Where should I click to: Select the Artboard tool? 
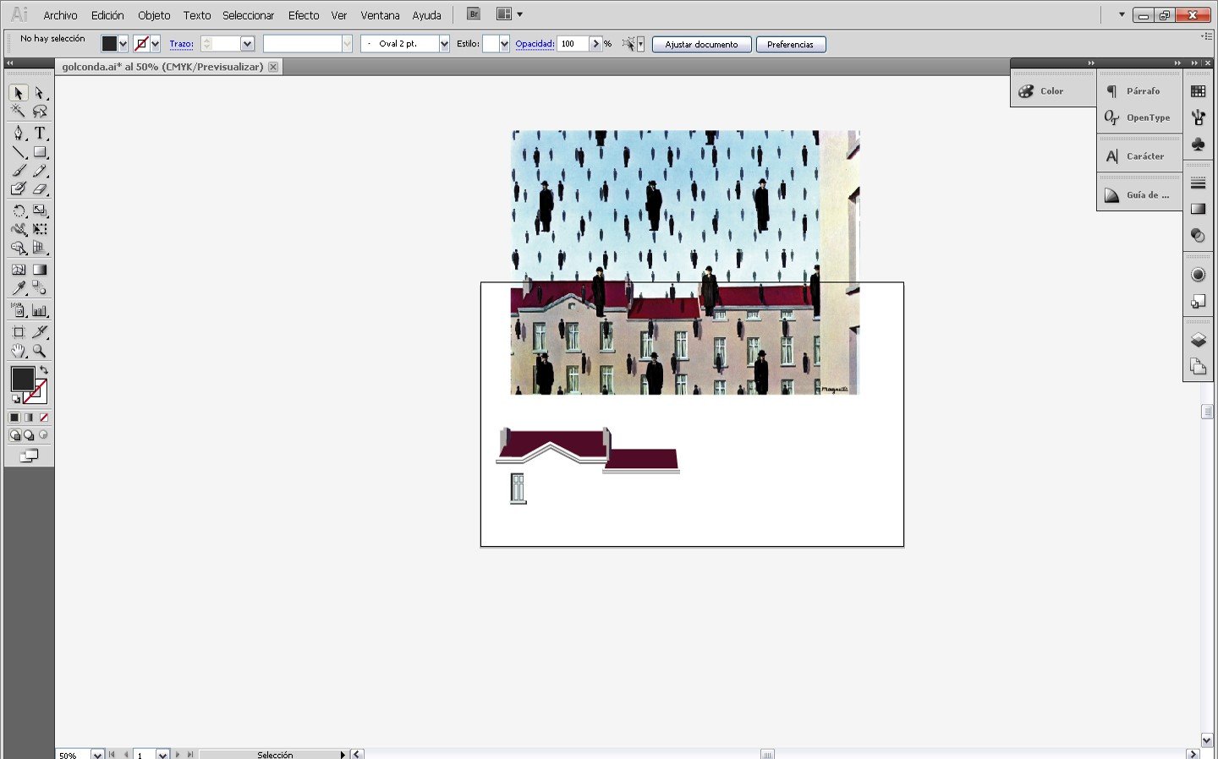click(19, 332)
